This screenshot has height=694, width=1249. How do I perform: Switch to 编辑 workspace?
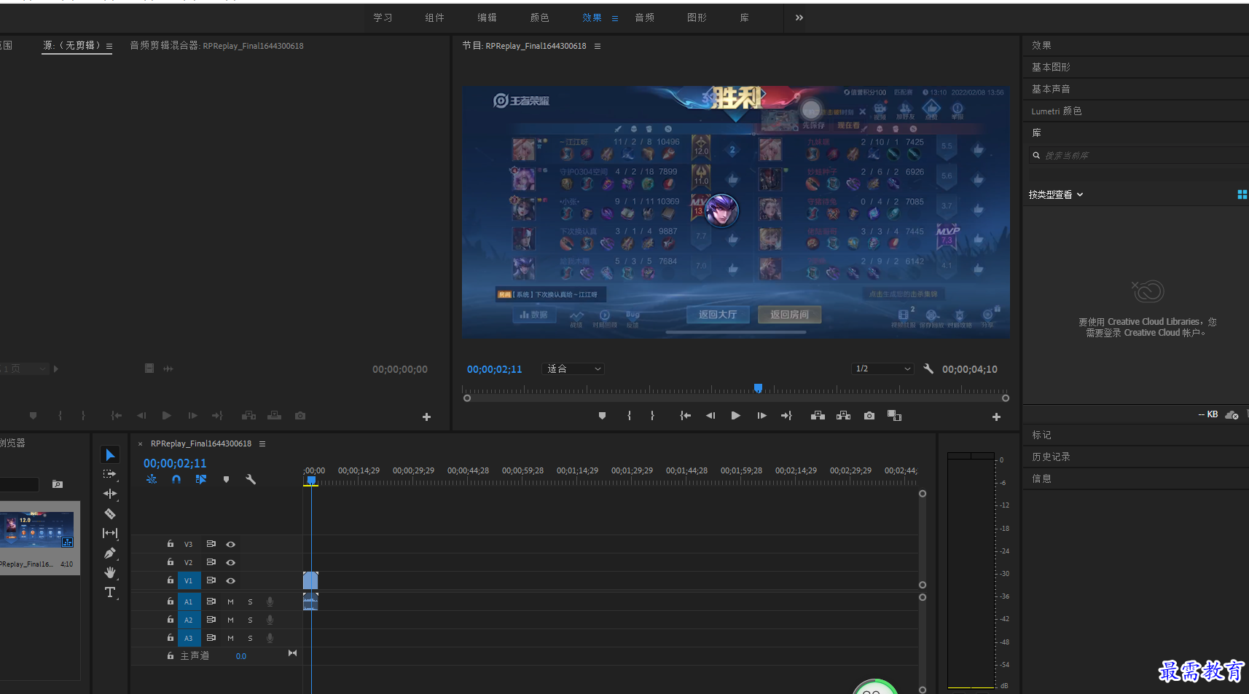click(488, 17)
